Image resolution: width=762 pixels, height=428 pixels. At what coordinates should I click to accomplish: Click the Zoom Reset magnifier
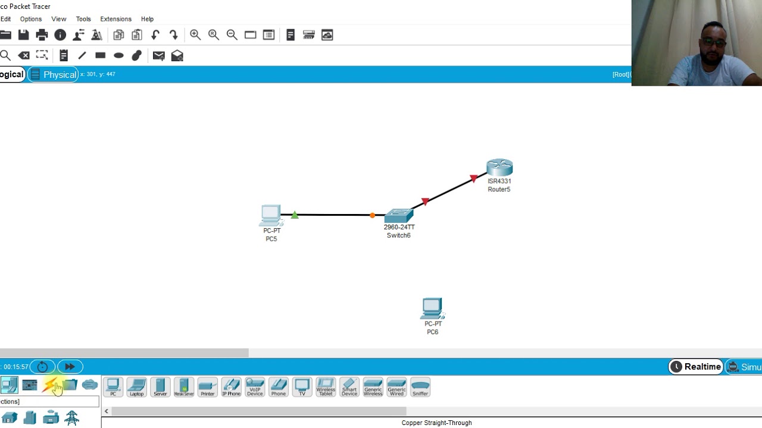pos(214,35)
